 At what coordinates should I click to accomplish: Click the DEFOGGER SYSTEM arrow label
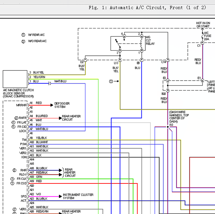(x=62, y=105)
